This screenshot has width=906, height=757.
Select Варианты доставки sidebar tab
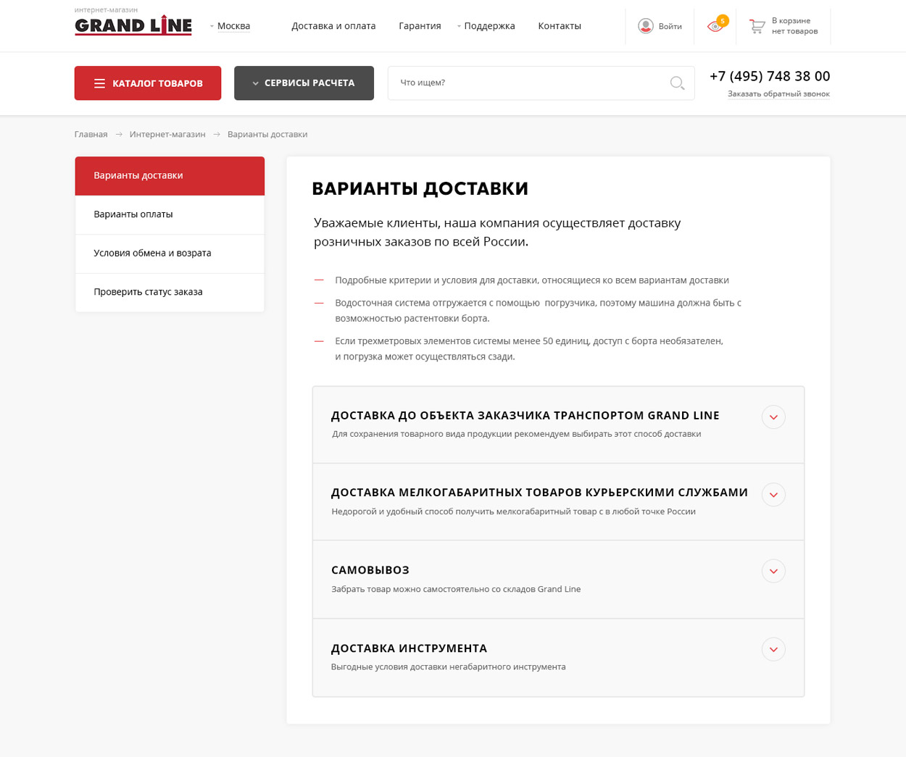[x=170, y=176]
